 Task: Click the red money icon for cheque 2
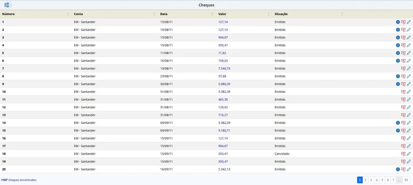[403, 30]
